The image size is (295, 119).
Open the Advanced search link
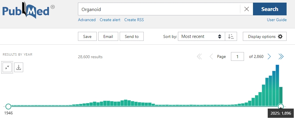pos(87,20)
